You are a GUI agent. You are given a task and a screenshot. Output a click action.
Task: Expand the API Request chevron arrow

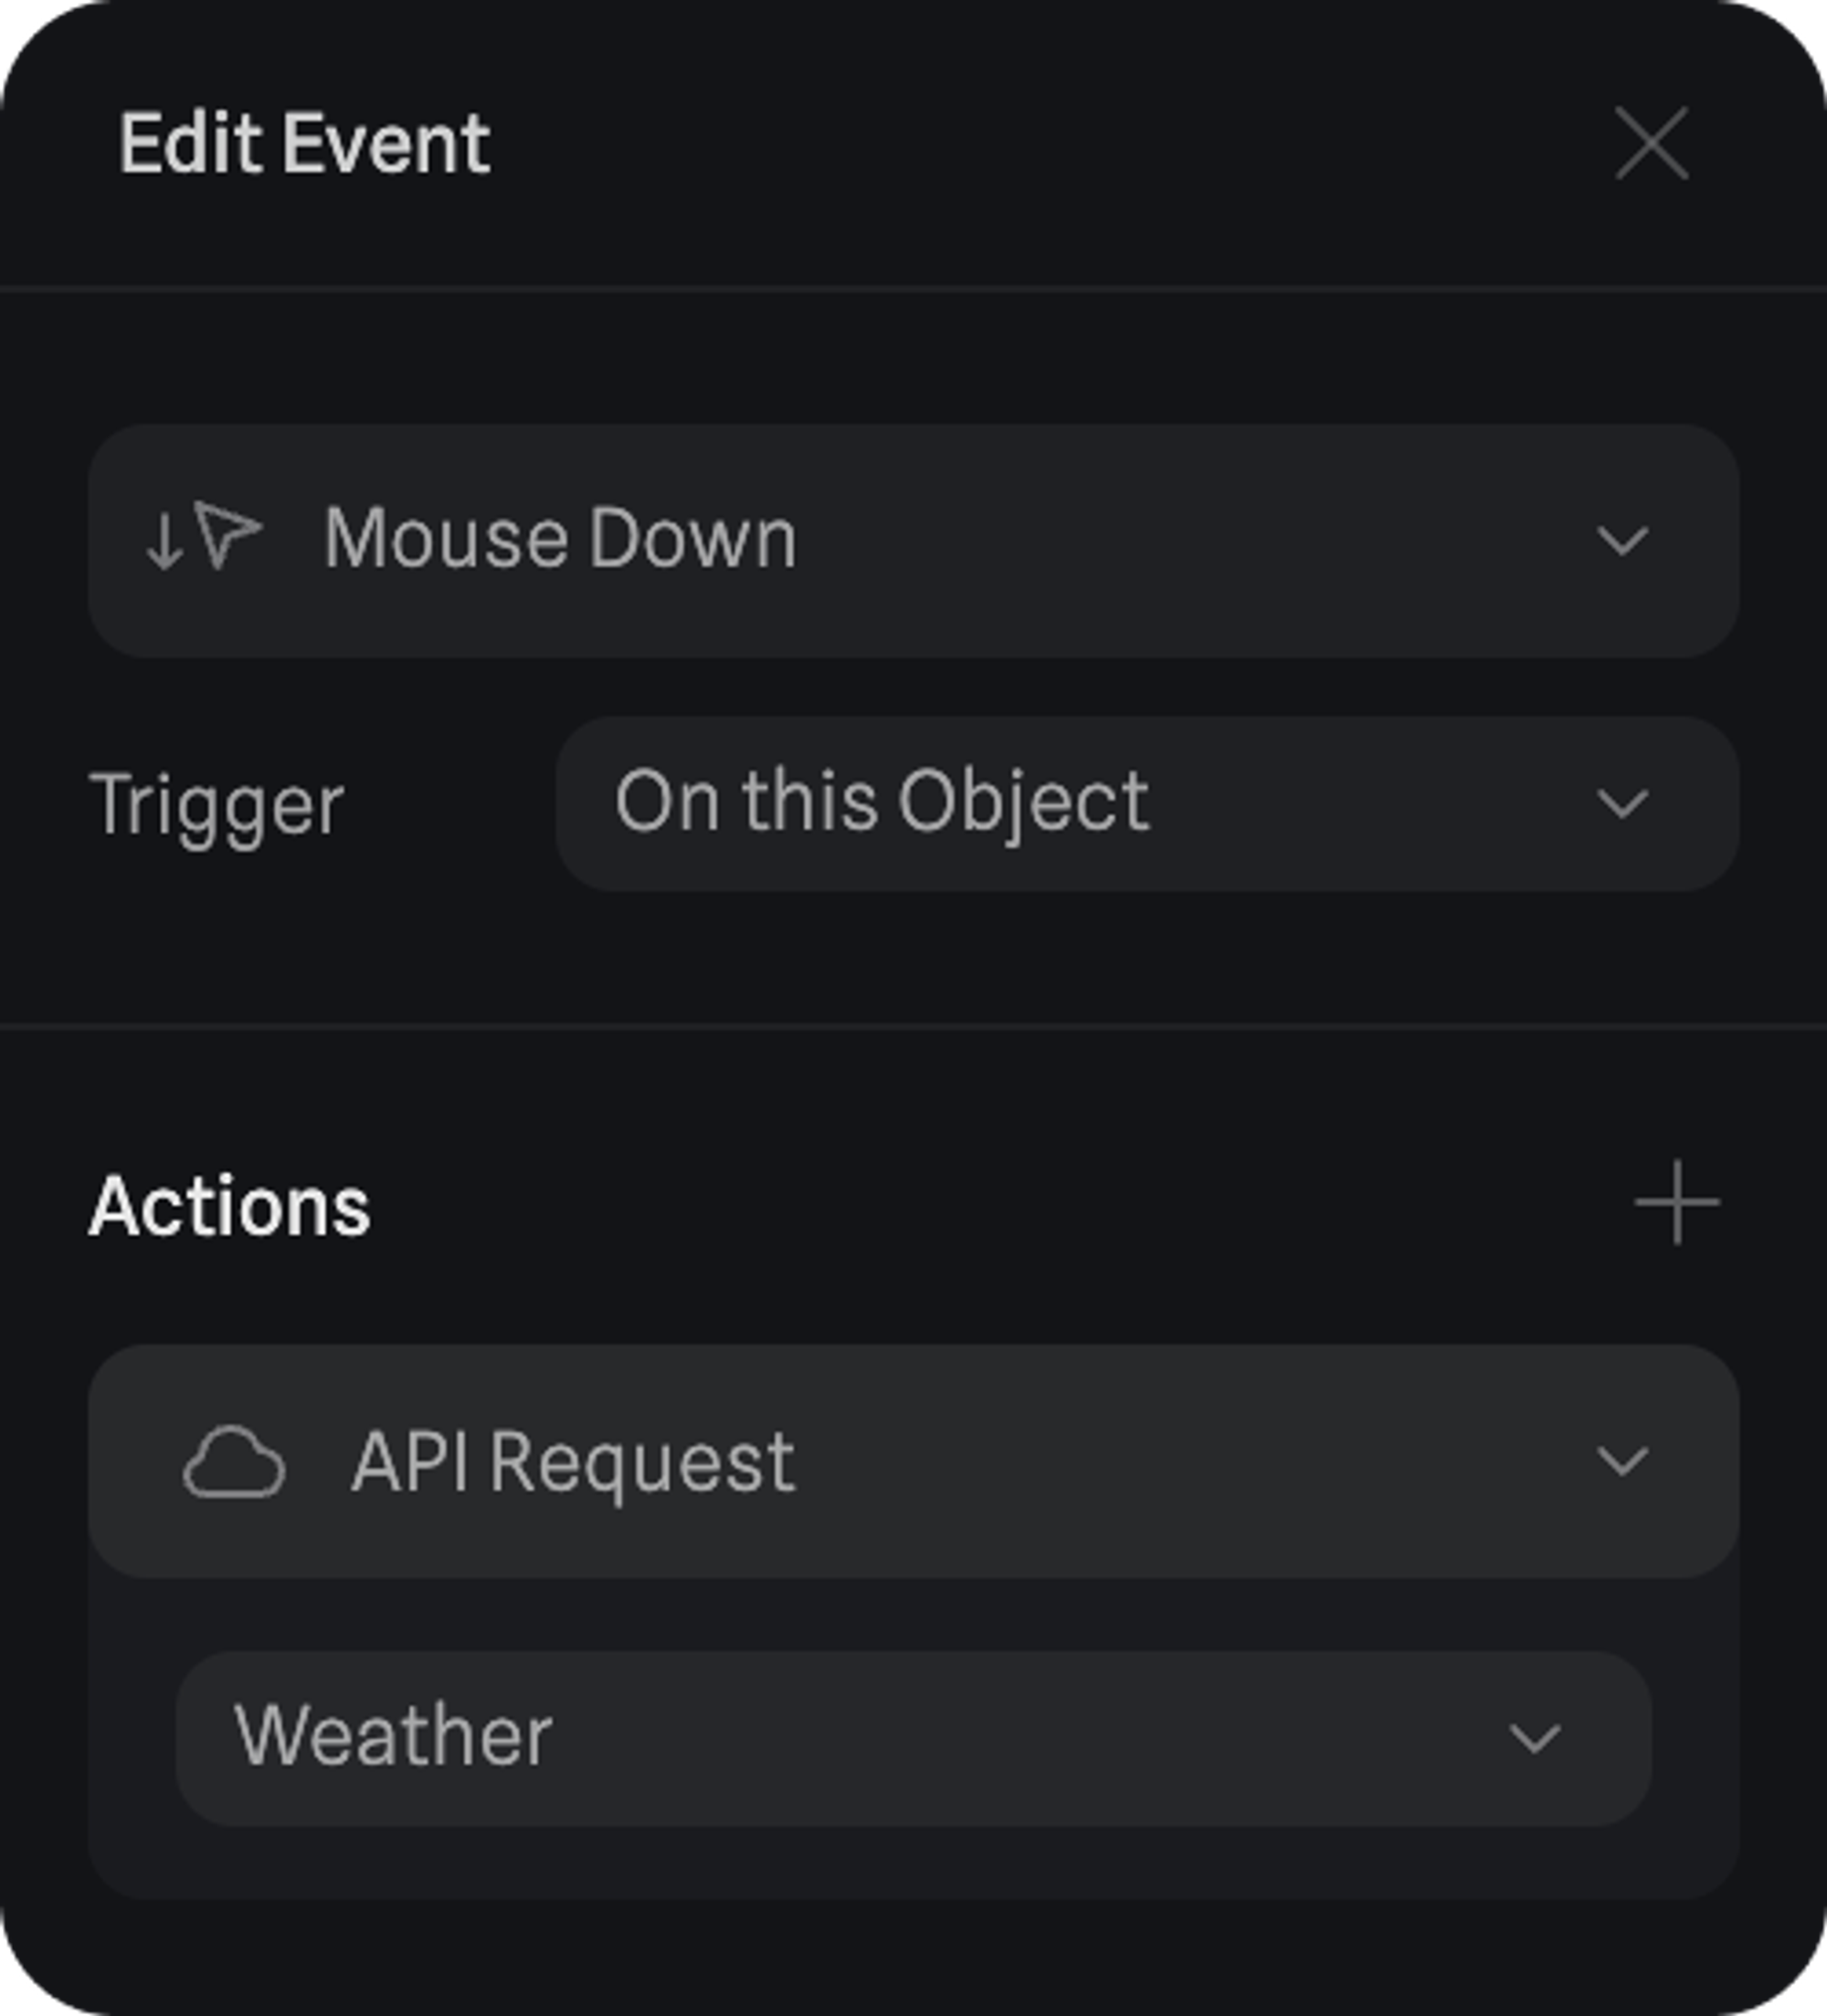[x=1621, y=1462]
